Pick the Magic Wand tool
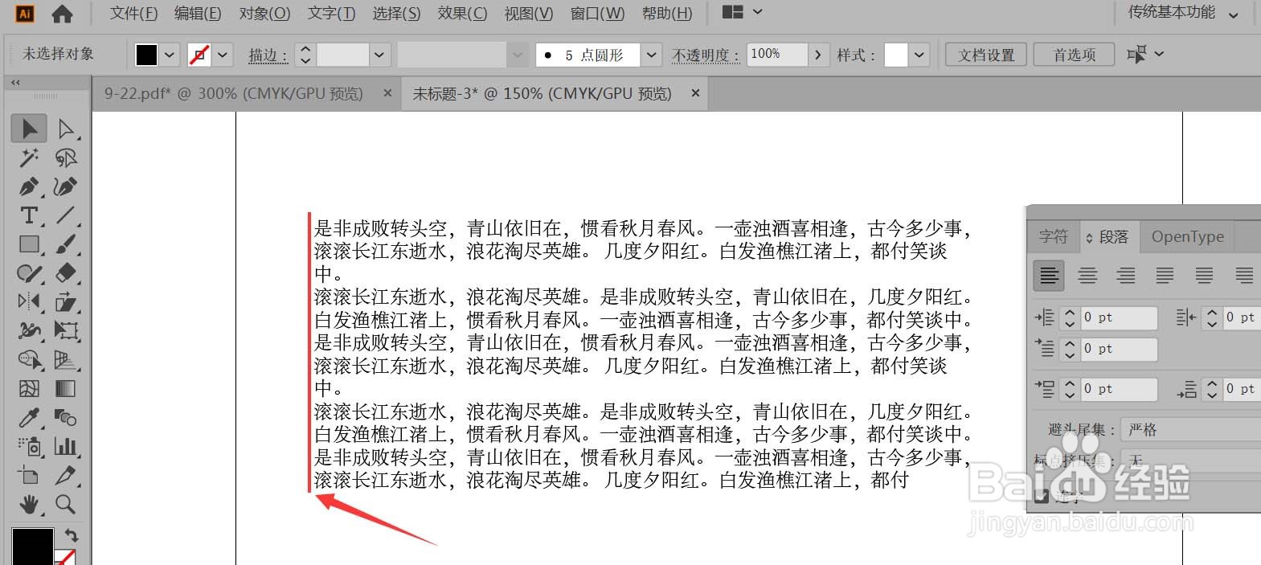The width and height of the screenshot is (1261, 565). click(29, 158)
